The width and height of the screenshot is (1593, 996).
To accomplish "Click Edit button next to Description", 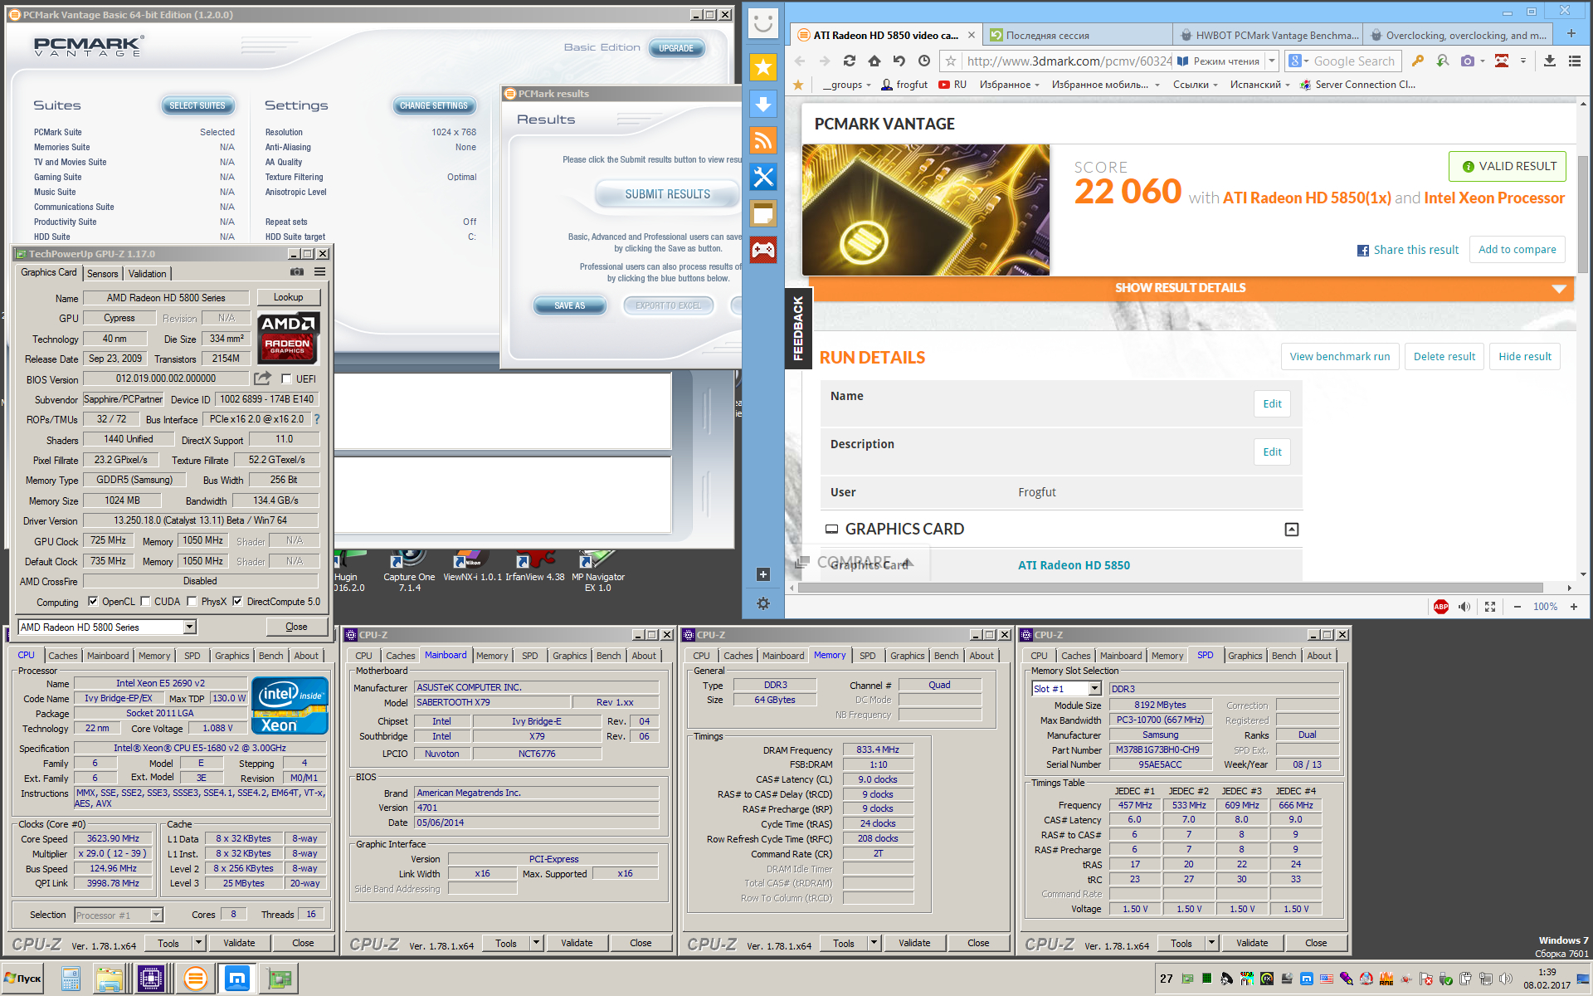I will coord(1272,452).
